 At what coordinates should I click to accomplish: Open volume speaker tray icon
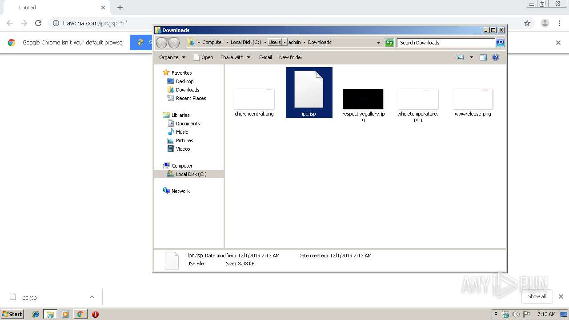516,314
